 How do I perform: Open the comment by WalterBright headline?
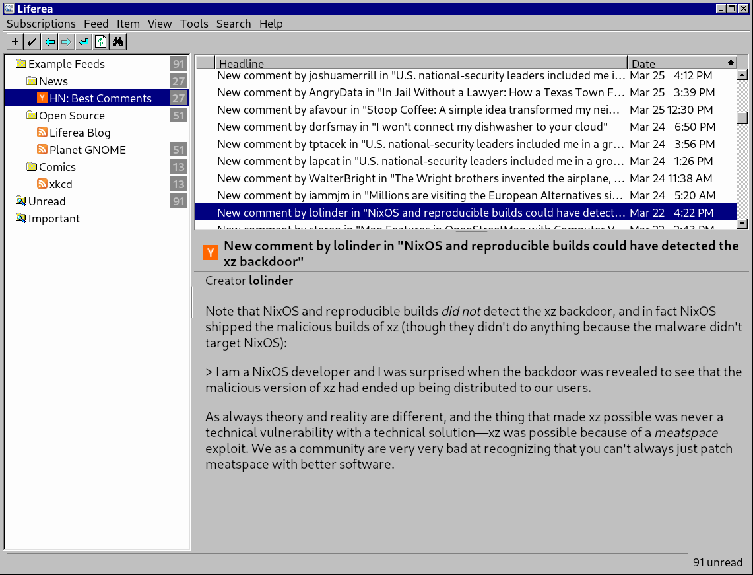pos(420,178)
